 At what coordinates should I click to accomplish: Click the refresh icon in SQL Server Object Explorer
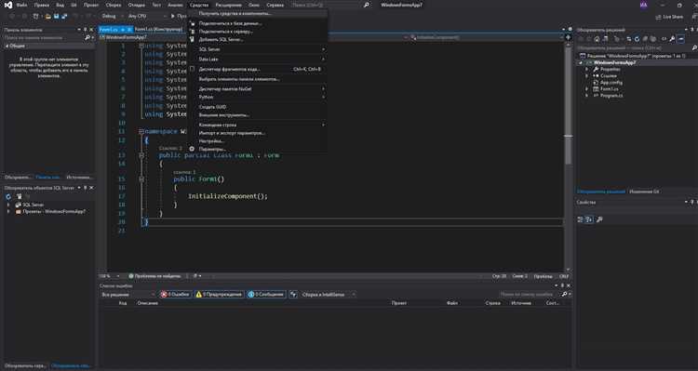coord(8,196)
